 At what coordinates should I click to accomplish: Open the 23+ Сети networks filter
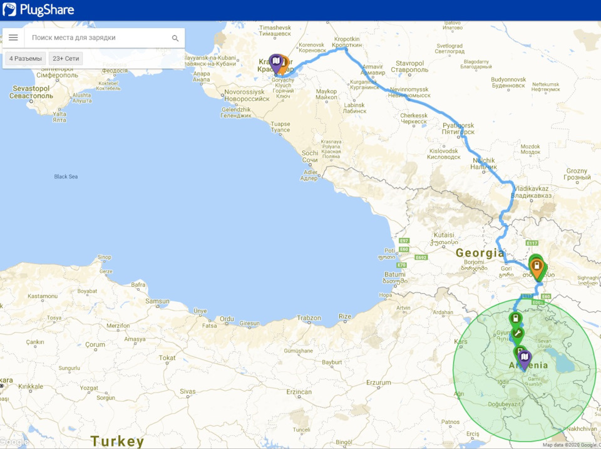[66, 59]
